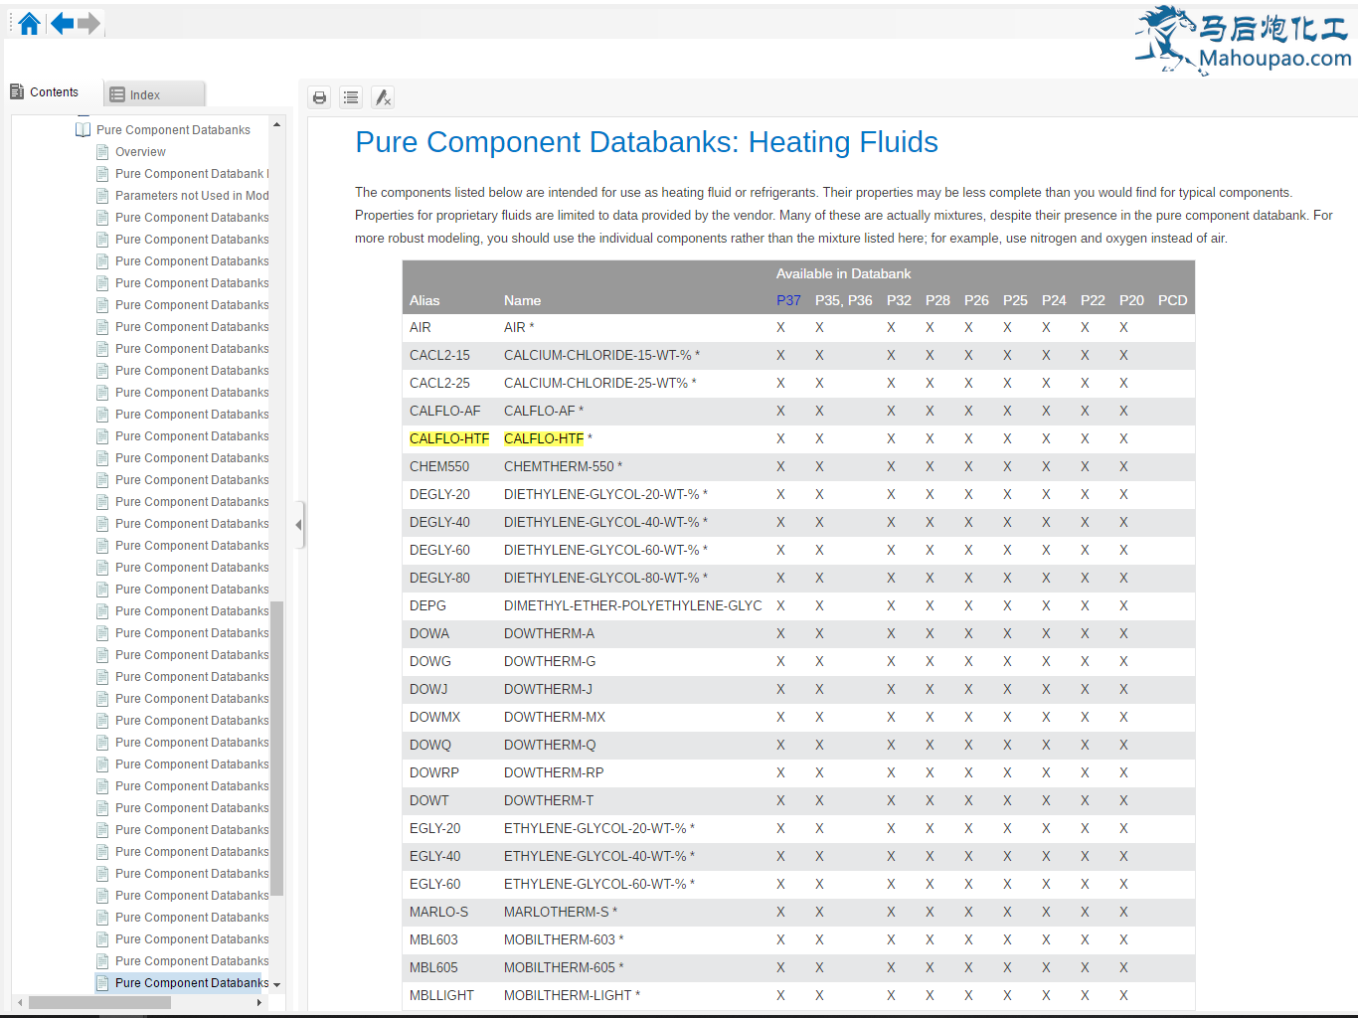Viewport: 1358px width, 1018px height.
Task: Click horizontal scrollbar right arrow
Action: pos(259,1002)
